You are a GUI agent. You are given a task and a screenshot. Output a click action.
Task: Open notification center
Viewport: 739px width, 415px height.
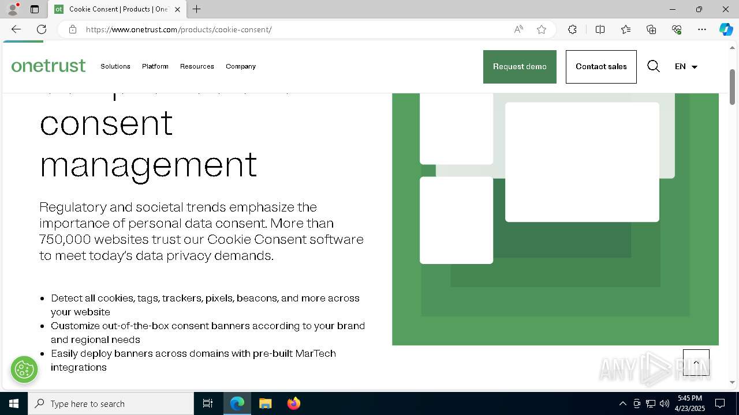point(720,403)
